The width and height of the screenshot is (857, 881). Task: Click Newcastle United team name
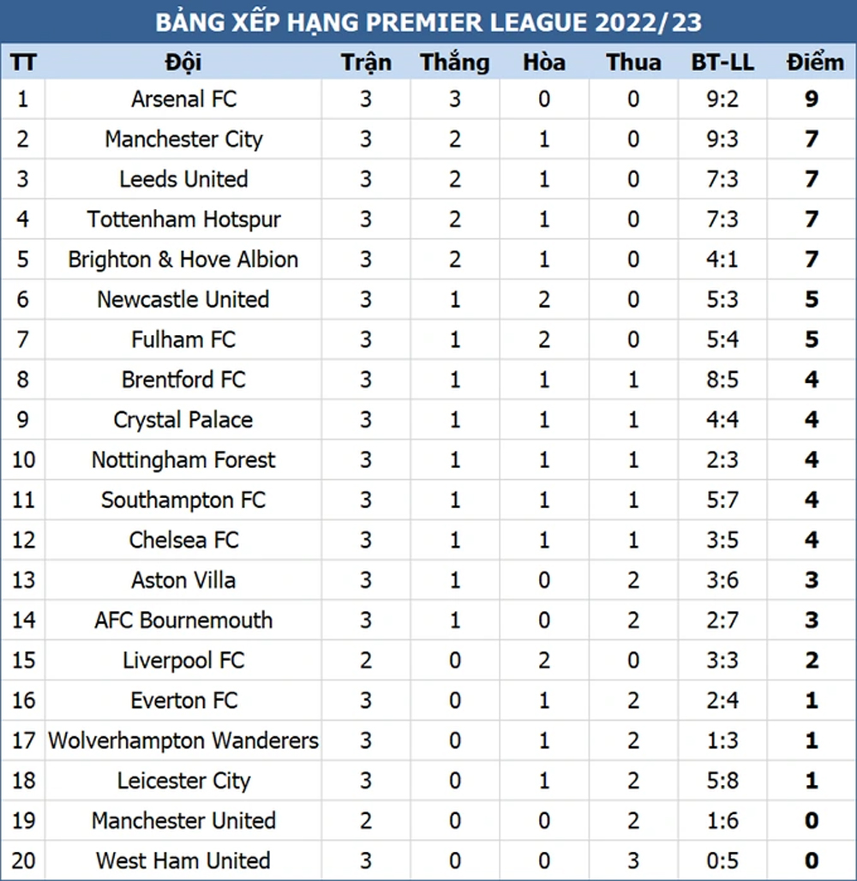[x=183, y=299]
